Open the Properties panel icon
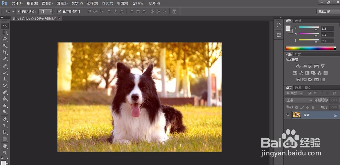 tap(279, 34)
